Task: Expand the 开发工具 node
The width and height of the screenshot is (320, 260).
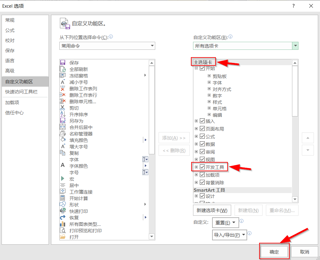Action: pyautogui.click(x=196, y=167)
